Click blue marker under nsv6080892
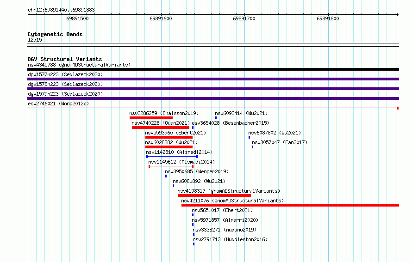412x262 pixels. [174, 186]
